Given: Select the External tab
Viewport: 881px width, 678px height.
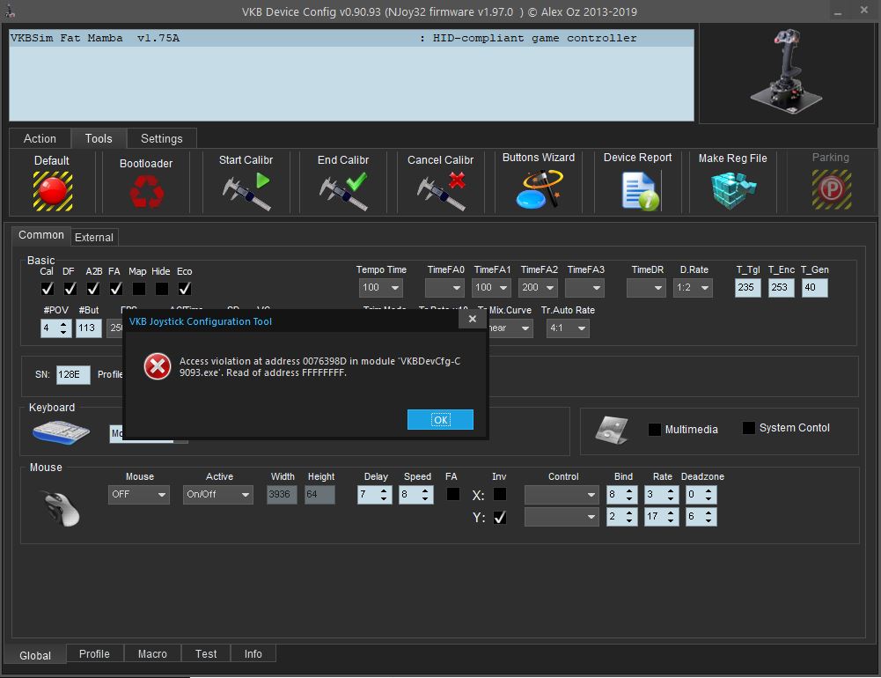Looking at the screenshot, I should click(x=94, y=237).
